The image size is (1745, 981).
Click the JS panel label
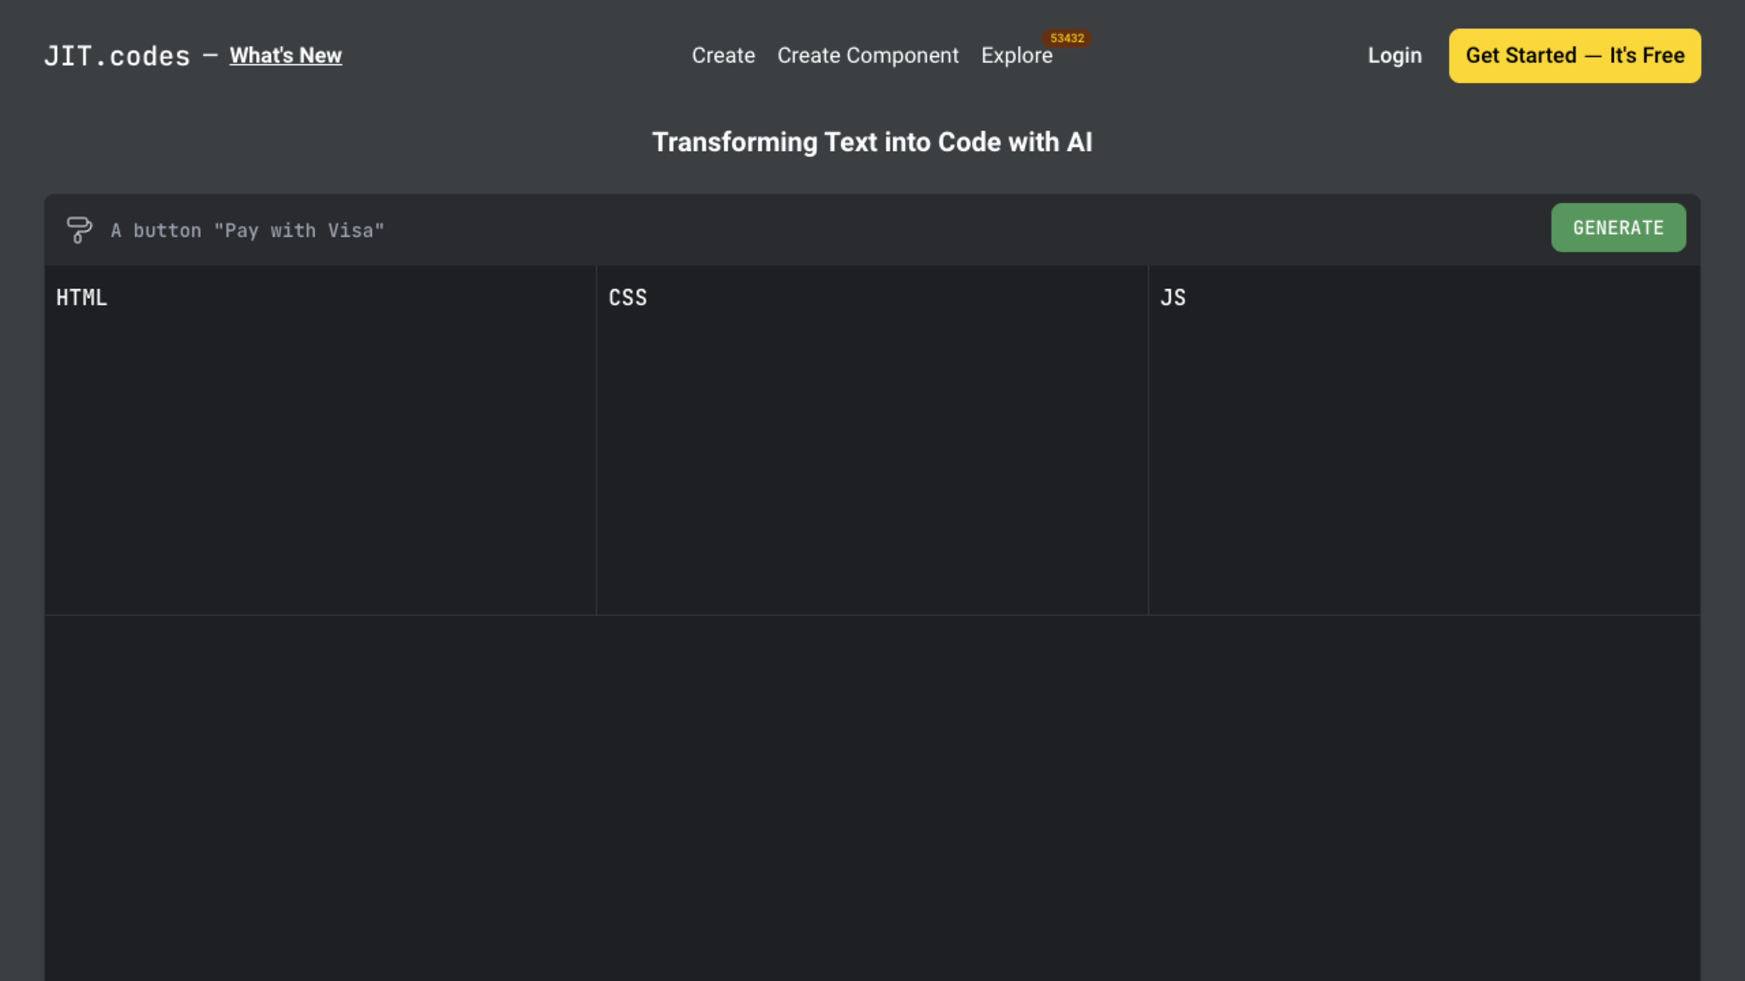tap(1172, 298)
